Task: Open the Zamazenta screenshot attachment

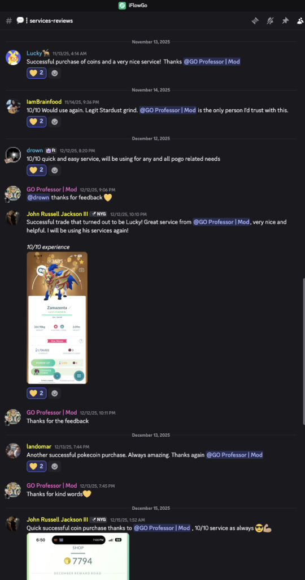Action: (57, 318)
